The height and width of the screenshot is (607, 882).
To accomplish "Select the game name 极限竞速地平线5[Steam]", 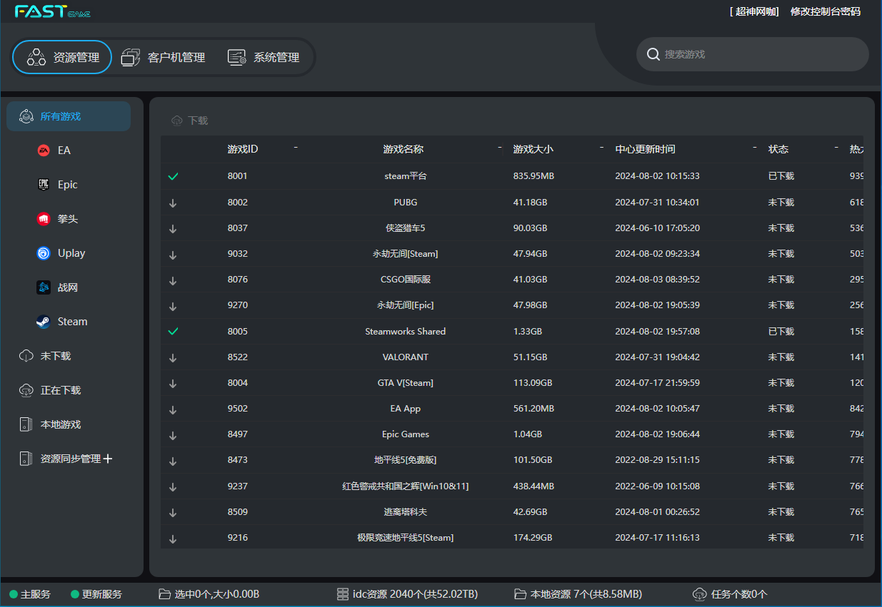I will click(x=406, y=538).
